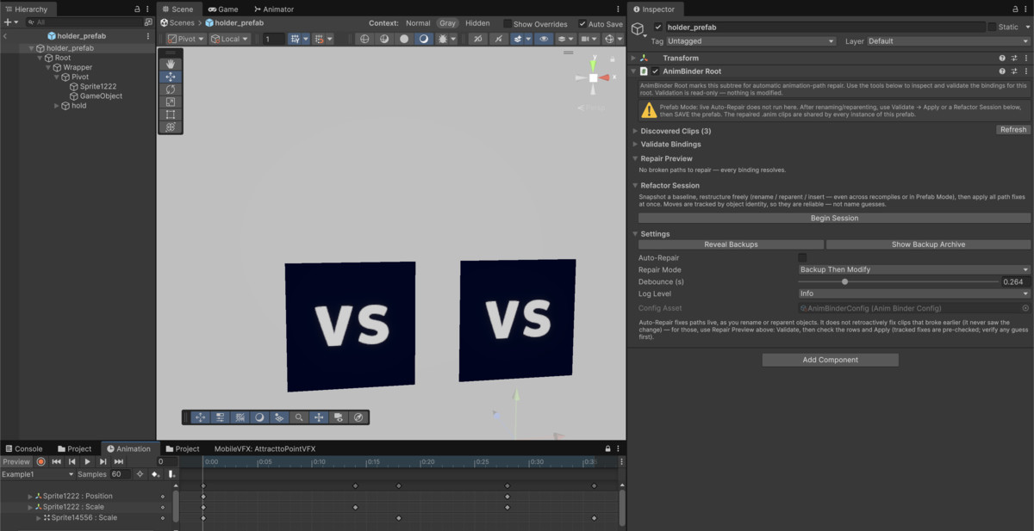This screenshot has width=1034, height=531.
Task: Click the Debounce slider handle
Action: coord(844,281)
